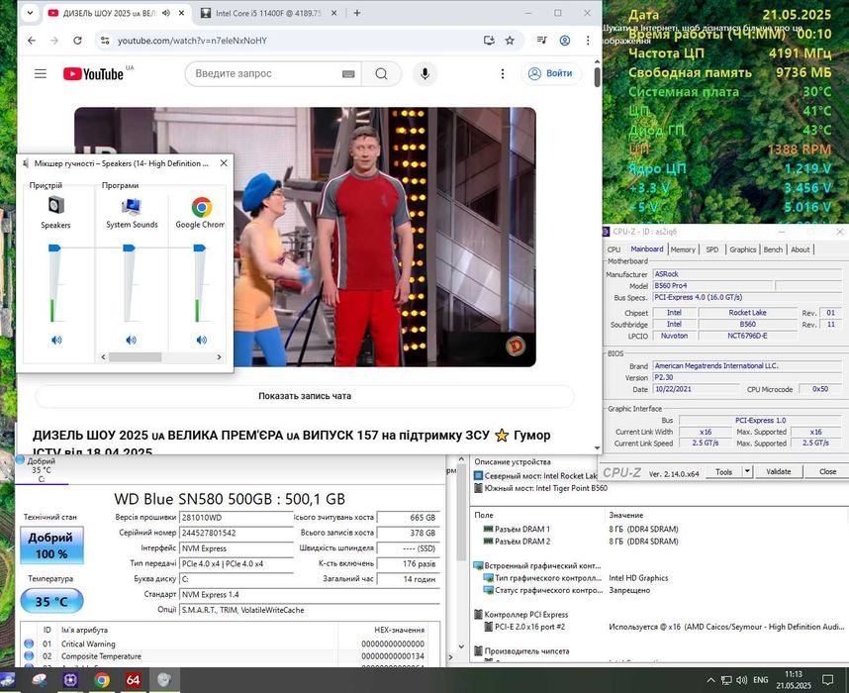Open YouTube on-screen keyboard icon in search box
Image resolution: width=849 pixels, height=693 pixels.
(x=348, y=73)
